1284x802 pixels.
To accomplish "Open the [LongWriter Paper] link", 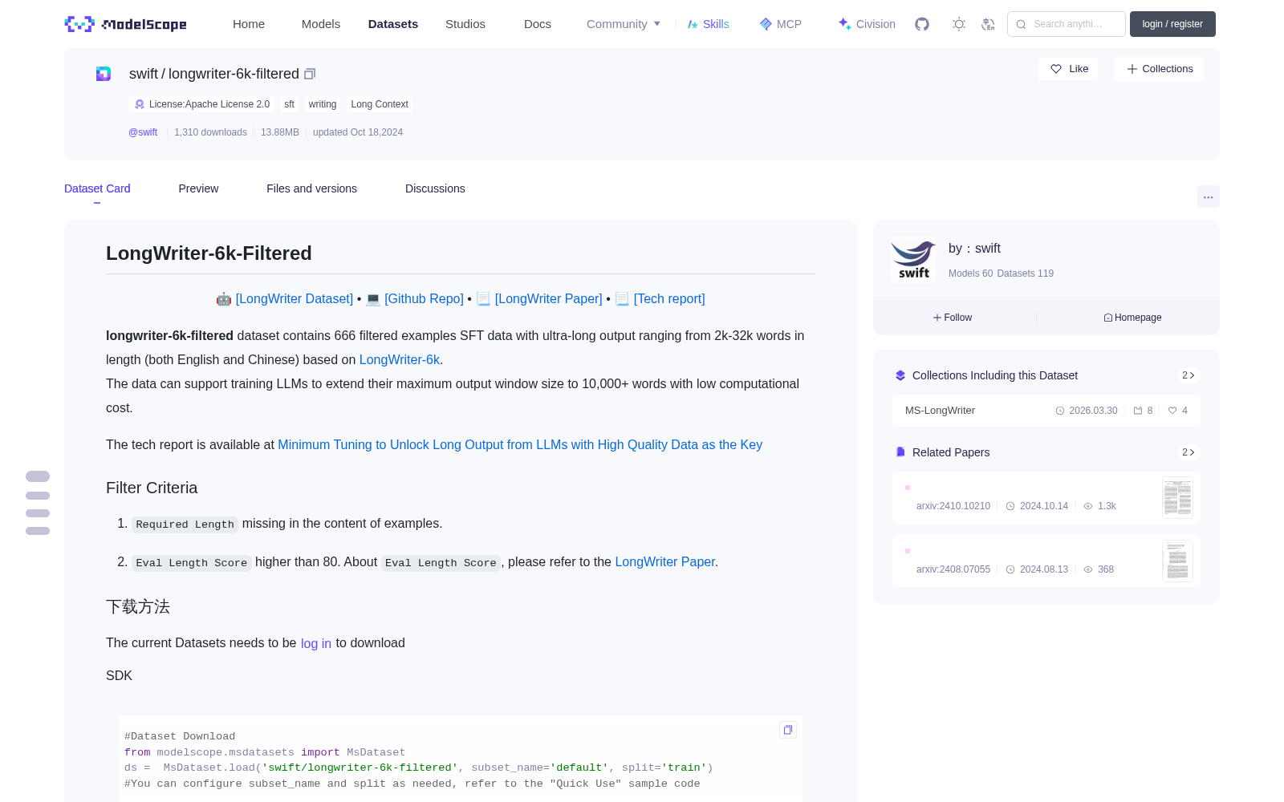I will (x=549, y=298).
